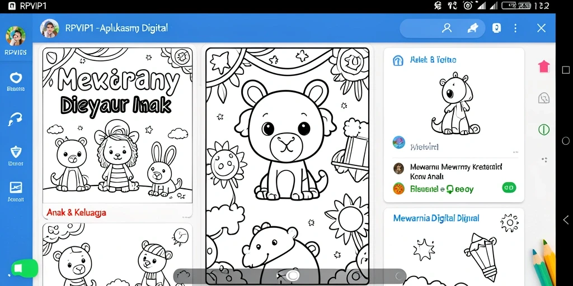Select the shield download icon in the sidebar
Image resolution: width=573 pixels, height=286 pixels.
16,152
